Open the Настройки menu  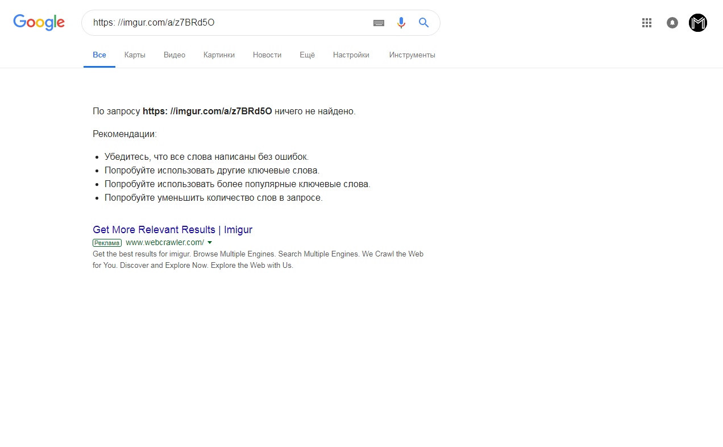point(351,55)
